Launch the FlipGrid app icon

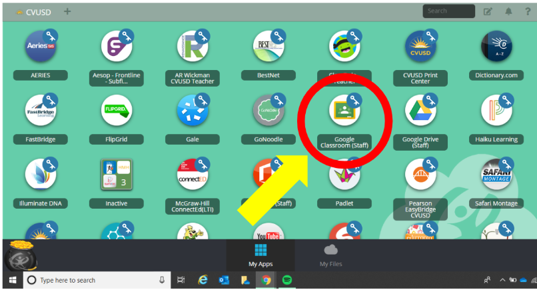tap(117, 110)
